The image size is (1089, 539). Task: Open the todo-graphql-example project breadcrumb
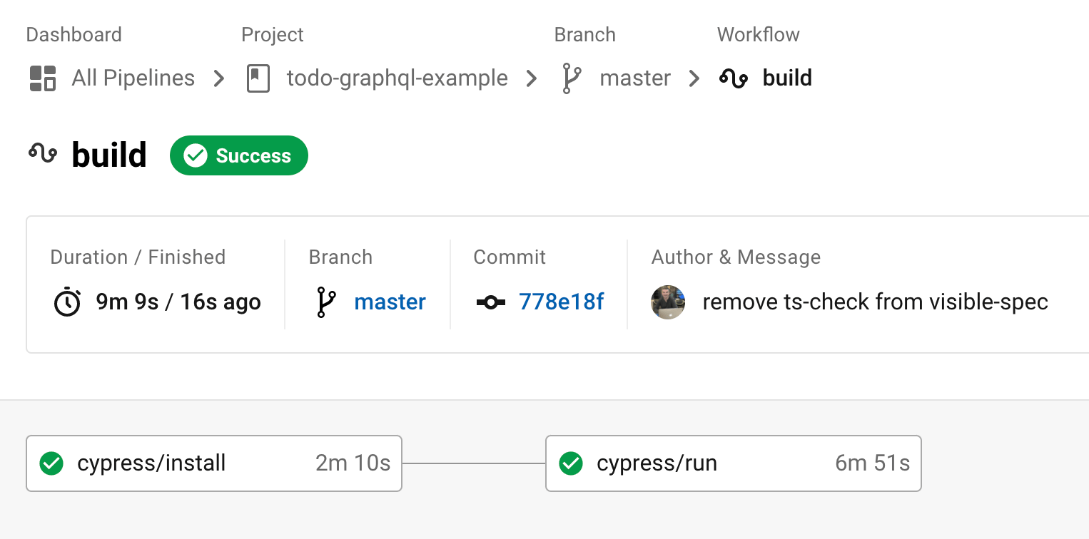coord(397,78)
